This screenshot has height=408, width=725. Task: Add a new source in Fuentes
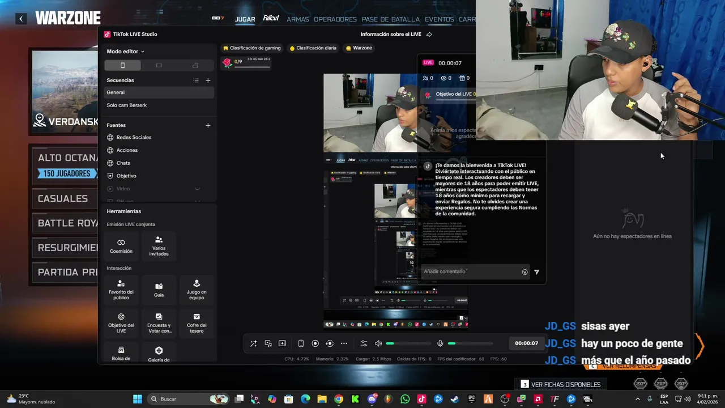click(x=208, y=125)
